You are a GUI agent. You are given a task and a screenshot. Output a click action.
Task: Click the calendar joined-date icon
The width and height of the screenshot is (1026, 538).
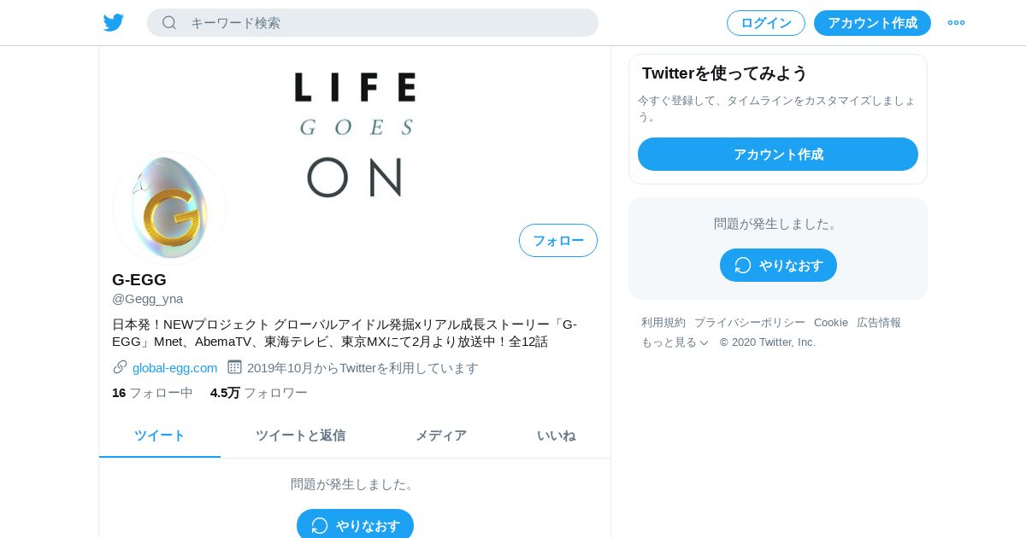tap(234, 367)
